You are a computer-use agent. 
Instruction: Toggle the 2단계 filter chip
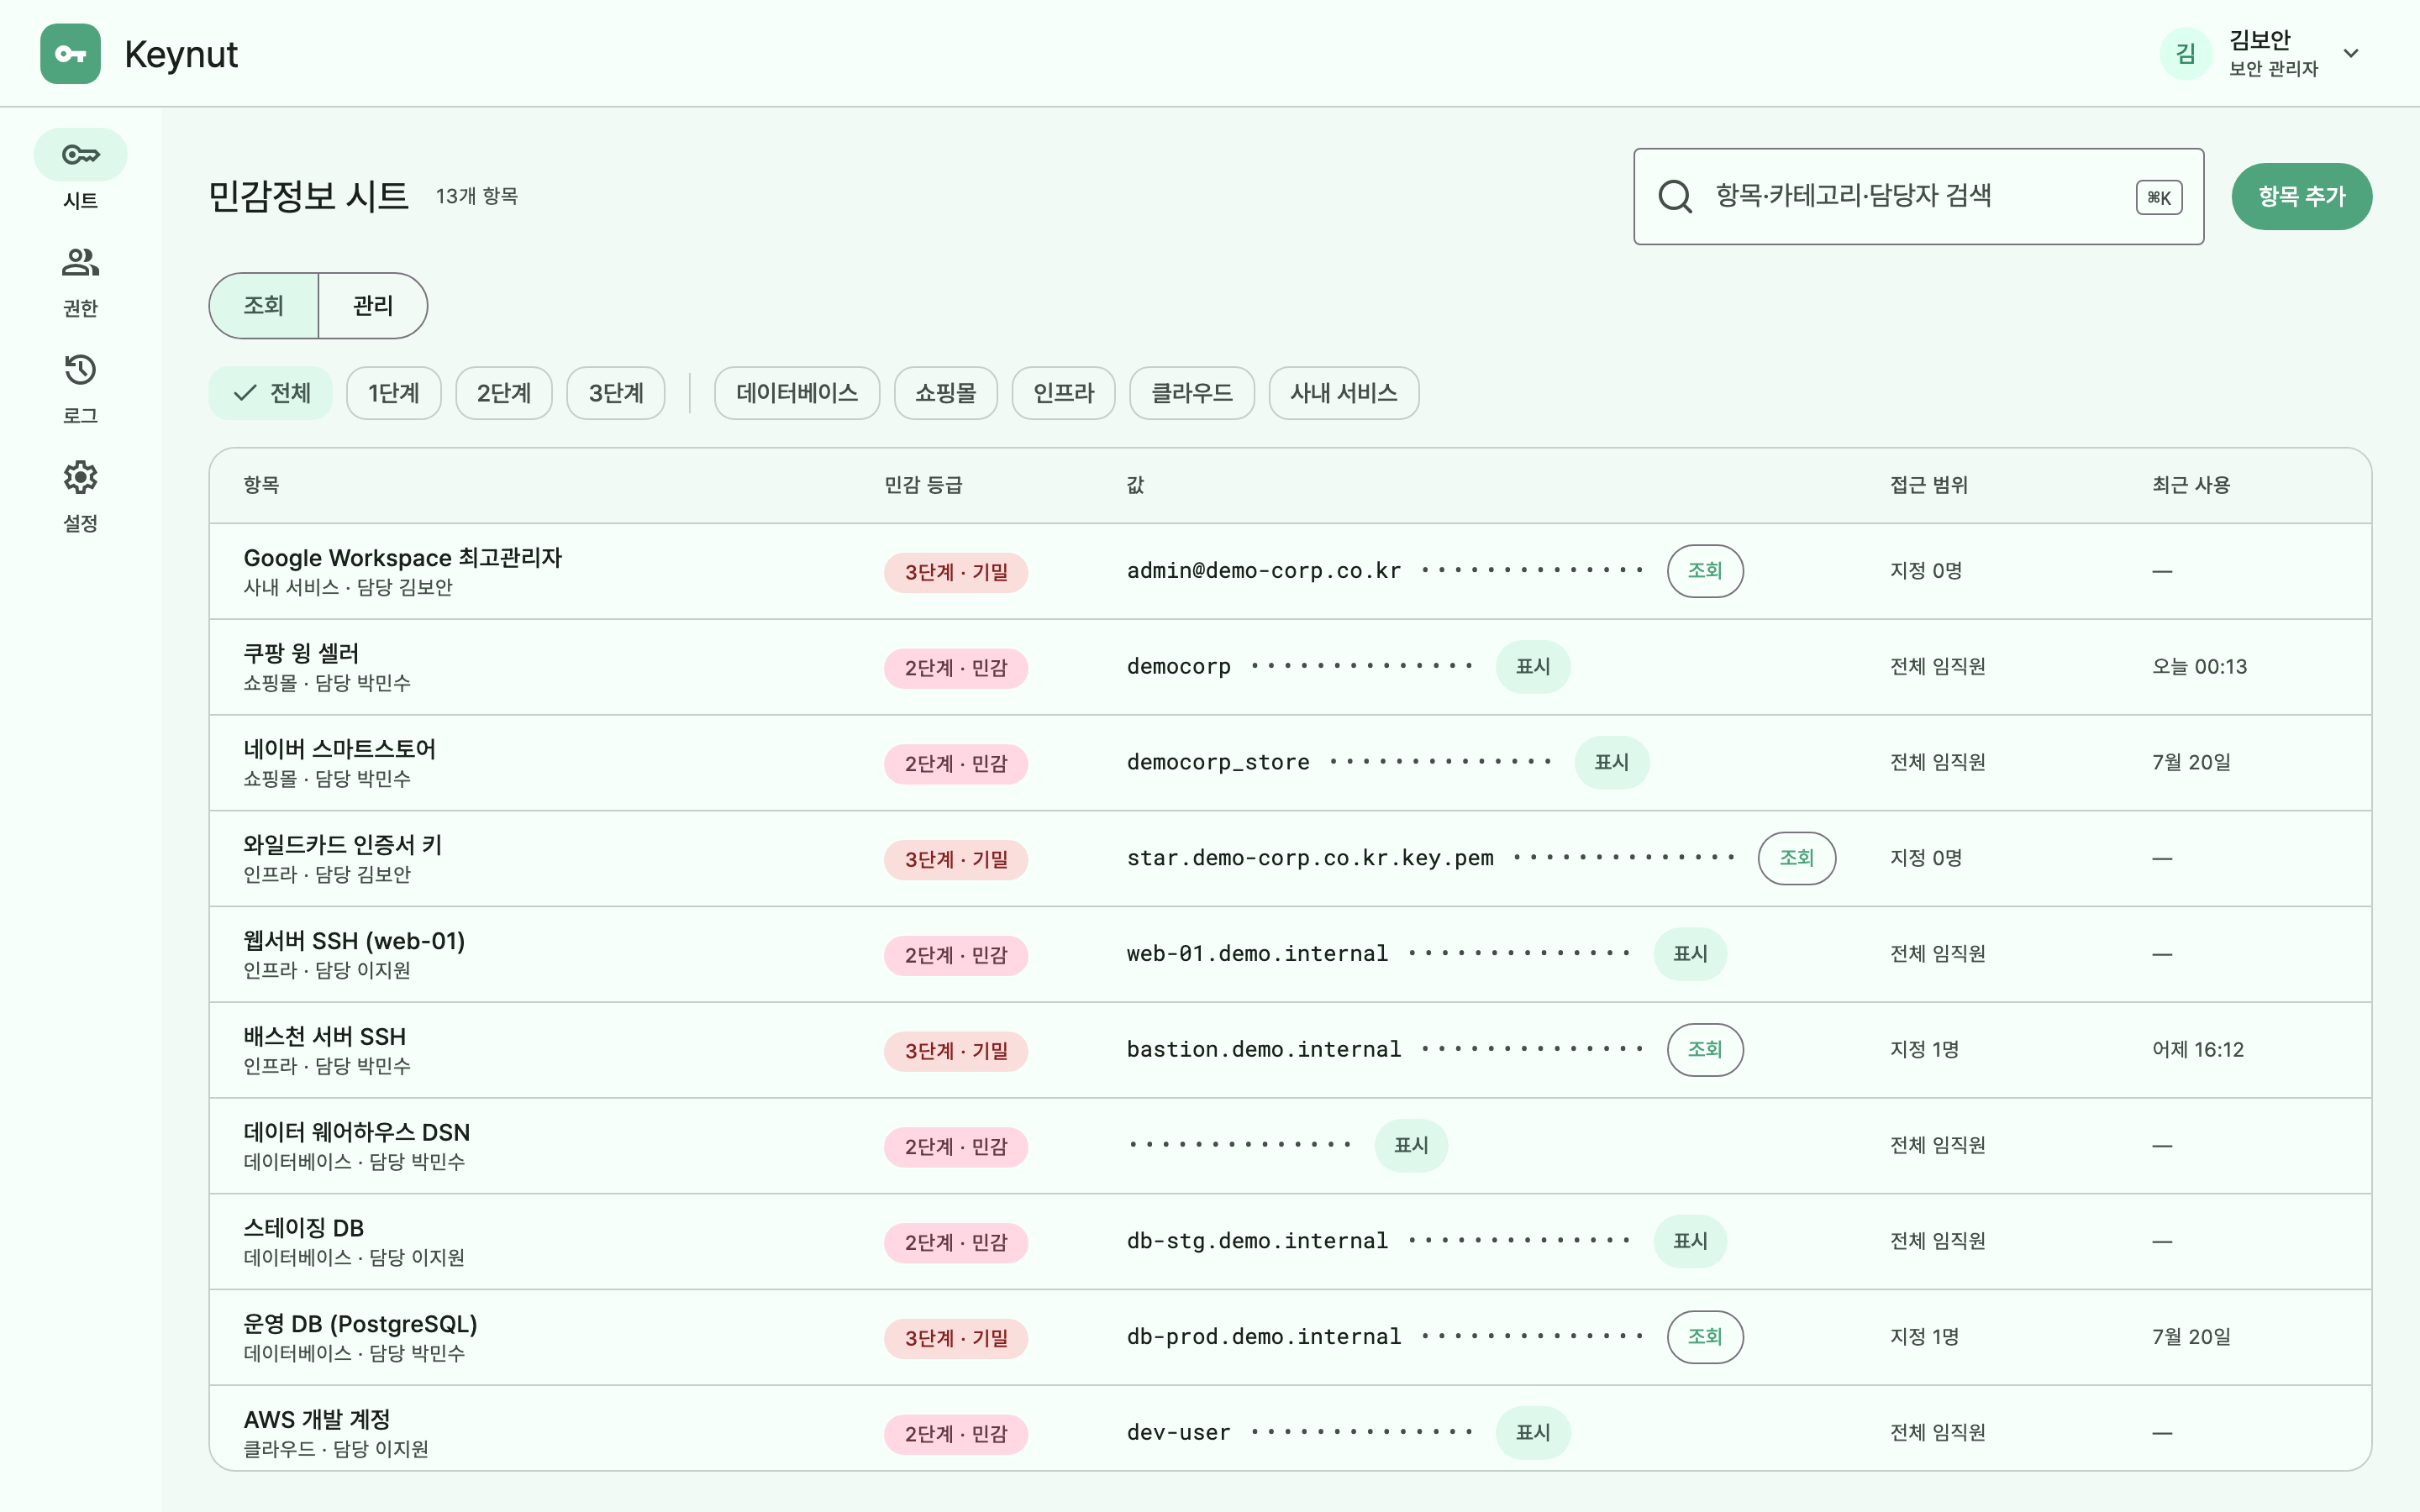click(504, 393)
